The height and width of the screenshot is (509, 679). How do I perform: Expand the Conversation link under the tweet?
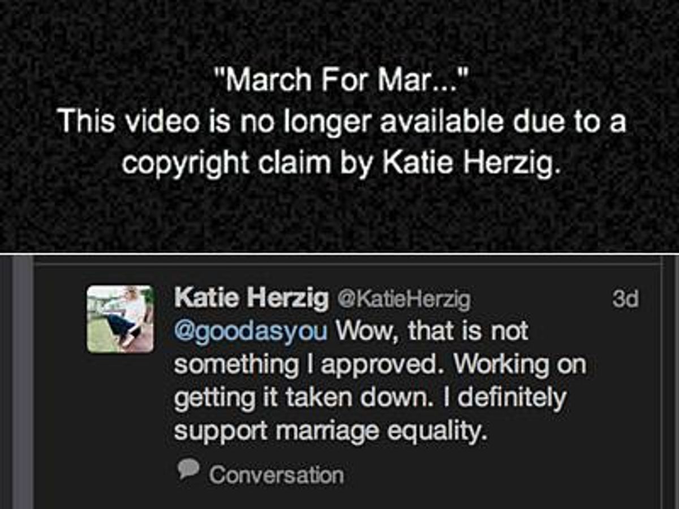click(276, 475)
